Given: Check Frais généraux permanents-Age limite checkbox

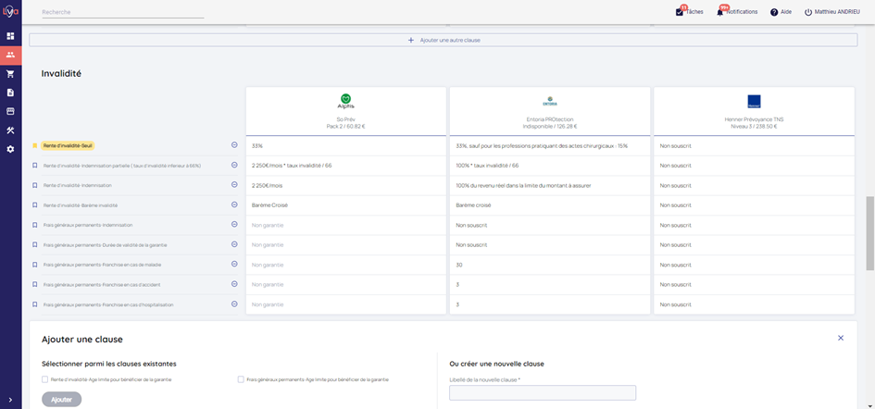Looking at the screenshot, I should pos(241,379).
